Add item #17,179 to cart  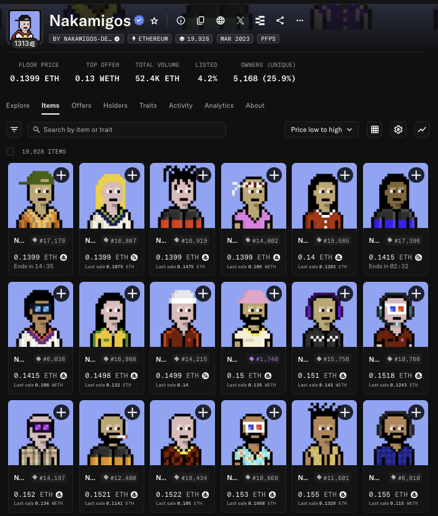pos(61,175)
